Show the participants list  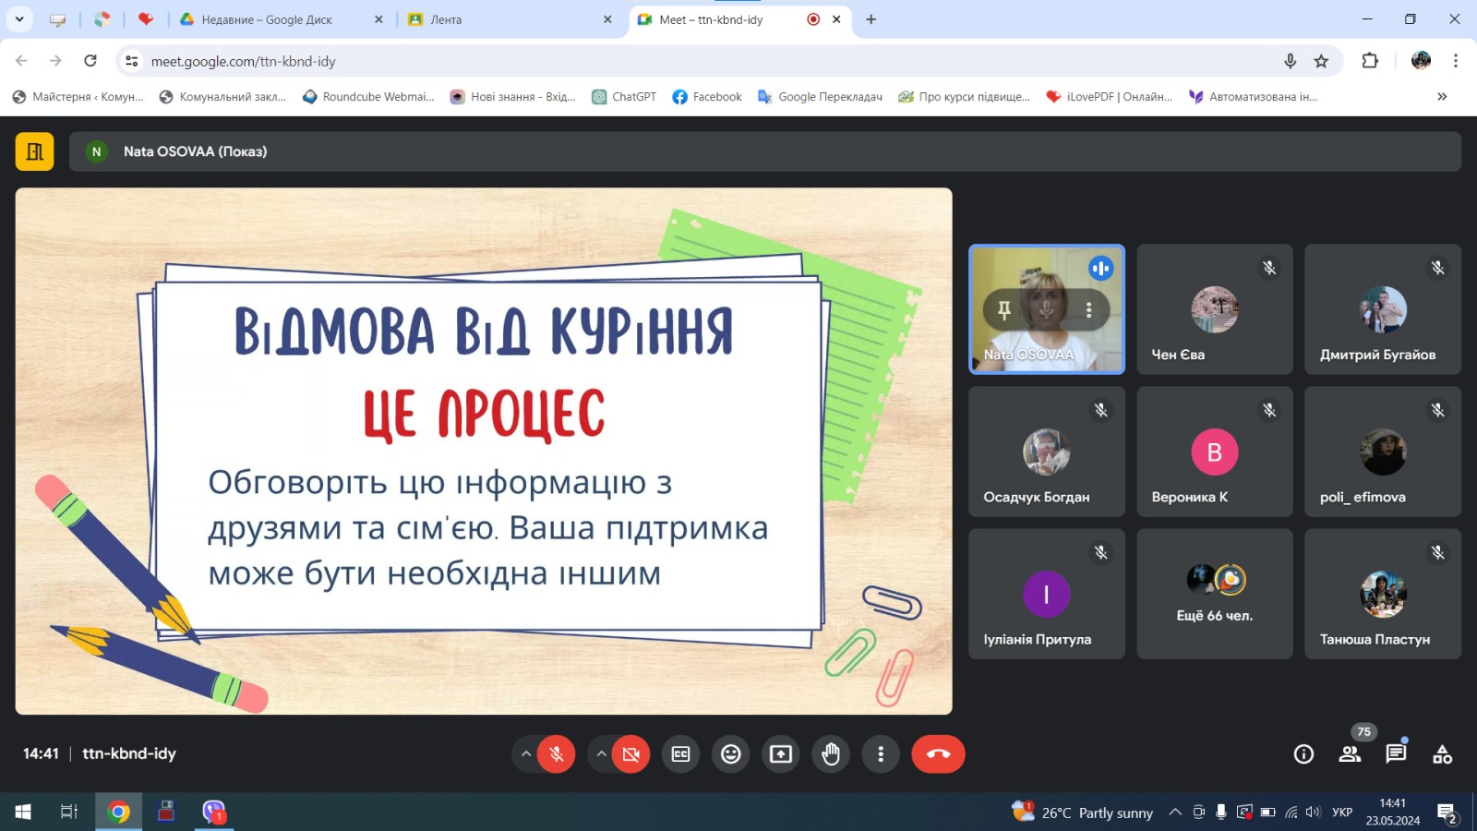[1350, 753]
